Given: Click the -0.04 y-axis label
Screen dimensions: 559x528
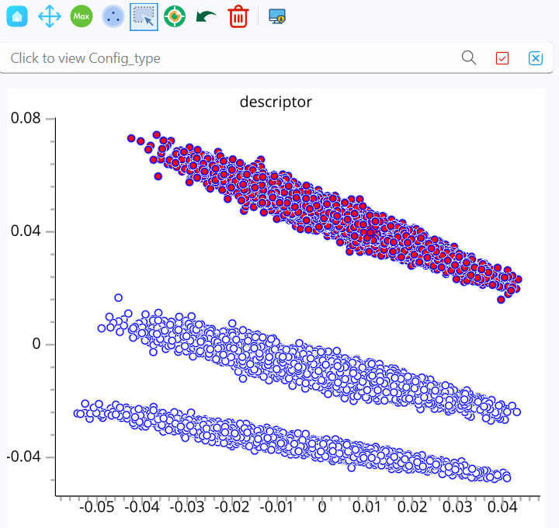Looking at the screenshot, I should (x=24, y=457).
